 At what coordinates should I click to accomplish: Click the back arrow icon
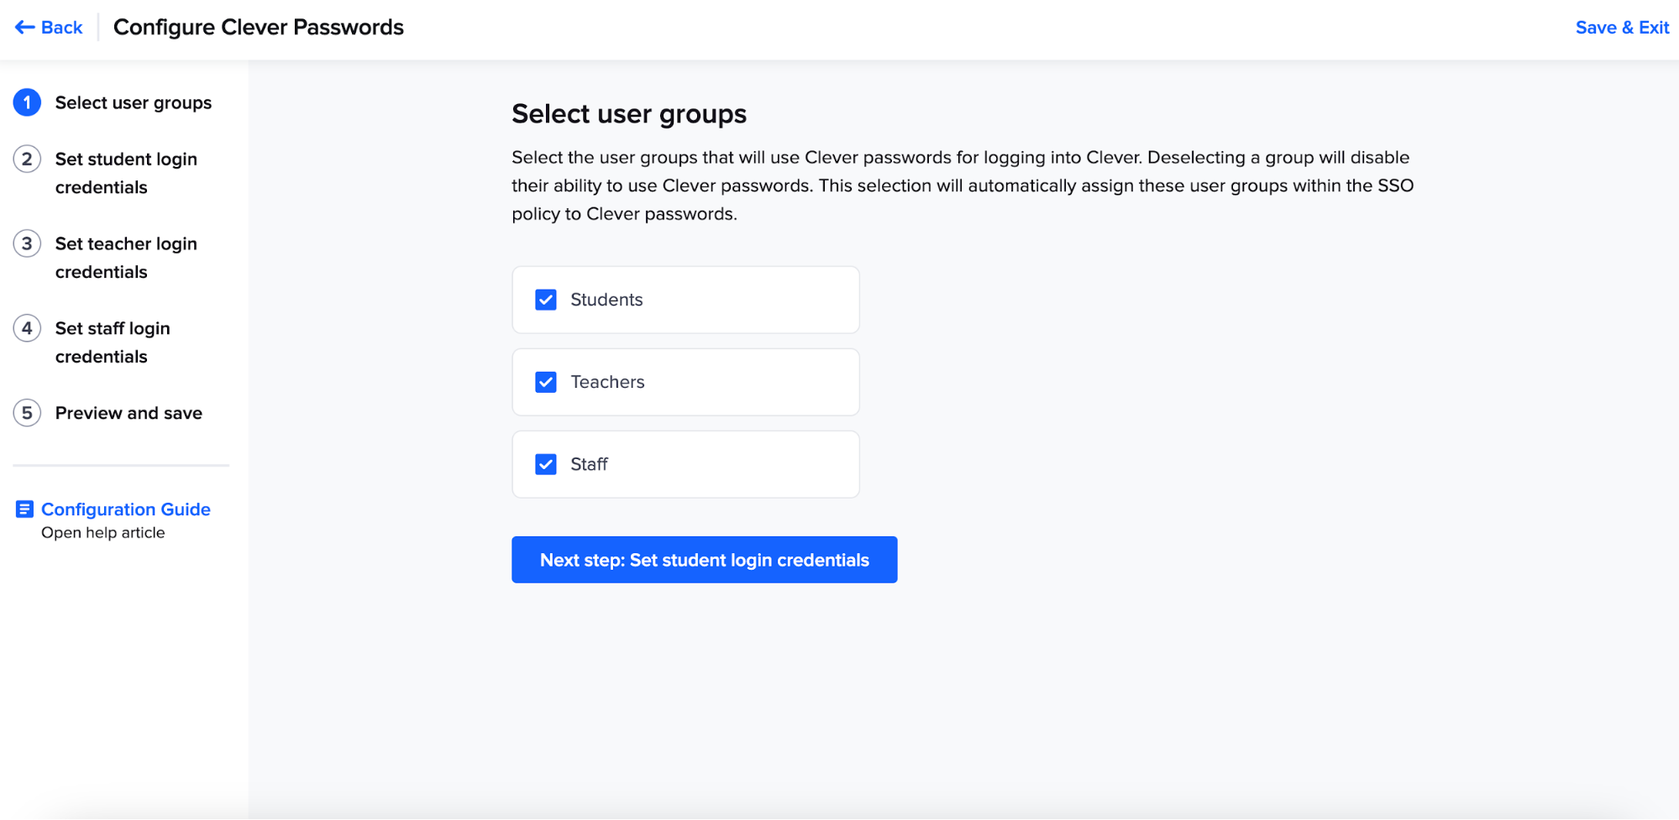[23, 27]
